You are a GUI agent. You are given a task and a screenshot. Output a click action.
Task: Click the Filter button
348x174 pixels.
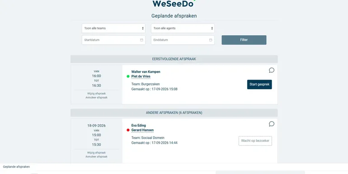point(244,40)
